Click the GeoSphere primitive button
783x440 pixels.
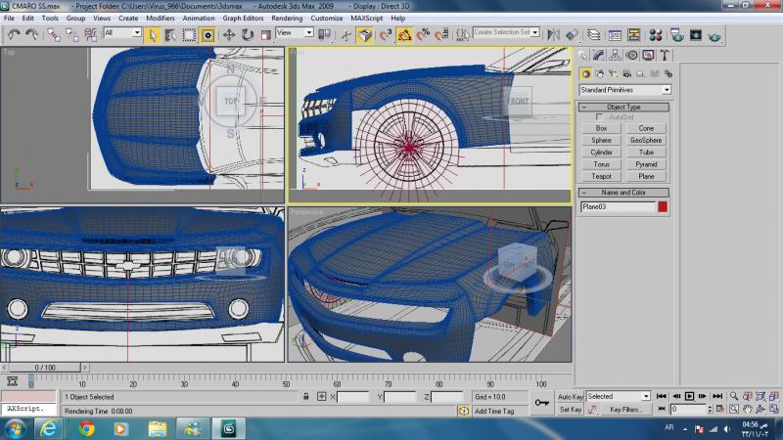[646, 141]
